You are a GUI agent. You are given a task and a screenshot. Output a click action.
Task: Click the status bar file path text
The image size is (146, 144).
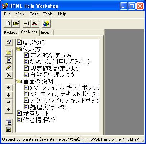pos(71,139)
